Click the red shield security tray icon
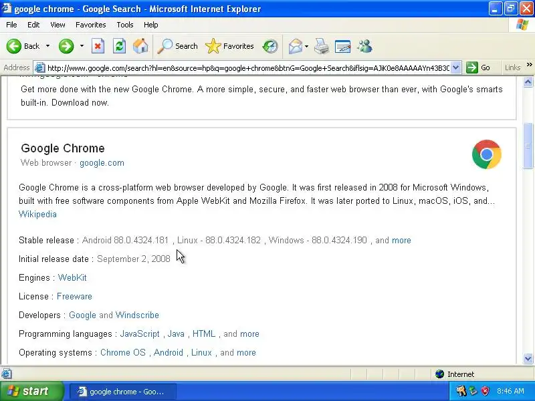This screenshot has width=535, height=401. 486,391
